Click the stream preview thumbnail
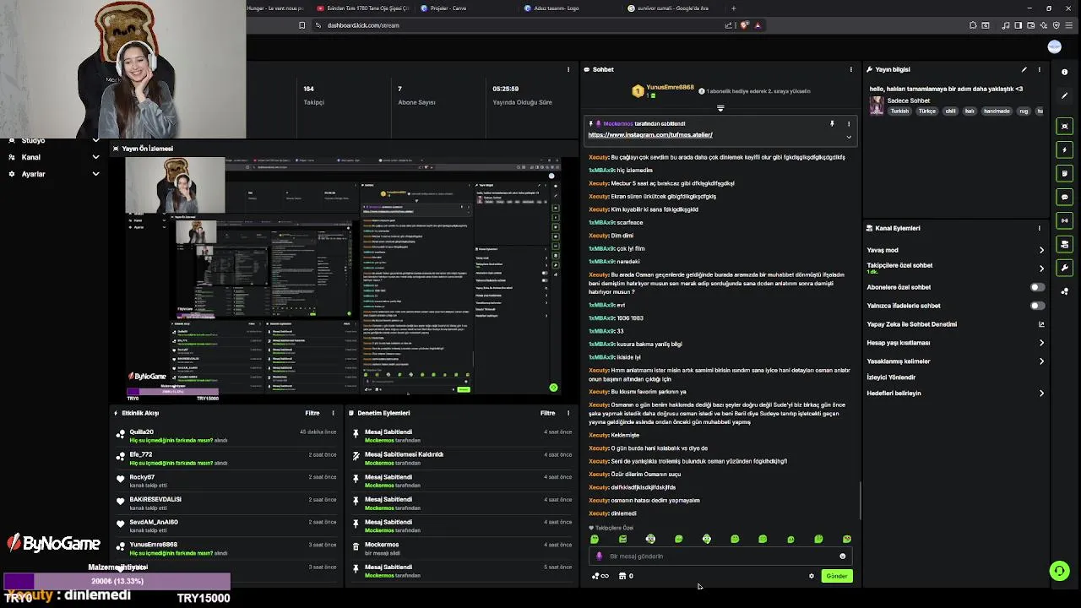 343,275
